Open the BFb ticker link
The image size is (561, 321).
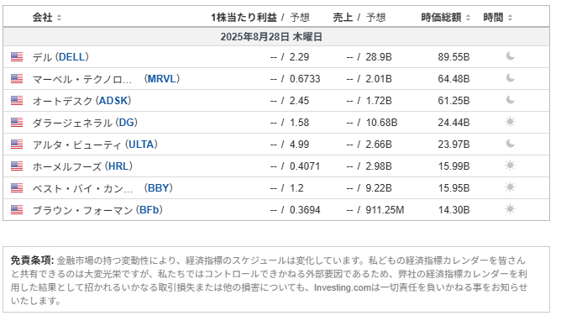pos(149,210)
